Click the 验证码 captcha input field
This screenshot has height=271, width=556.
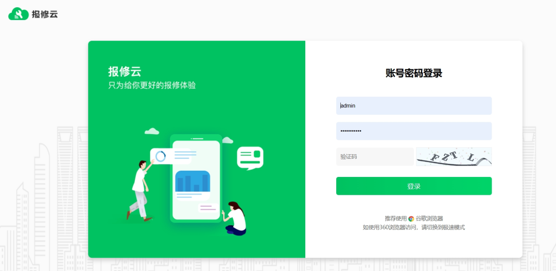point(375,156)
